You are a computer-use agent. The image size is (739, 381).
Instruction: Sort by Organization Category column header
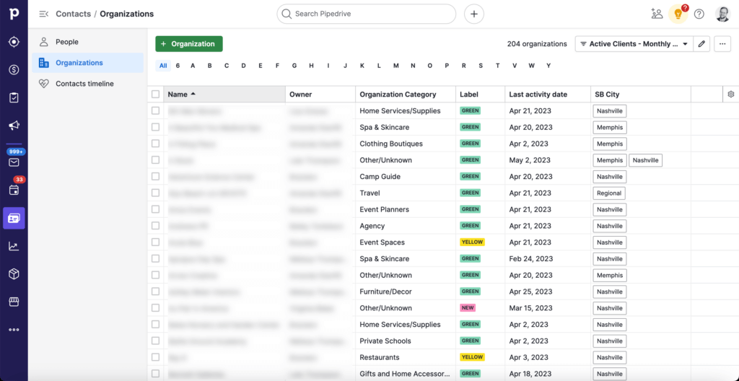click(x=406, y=95)
